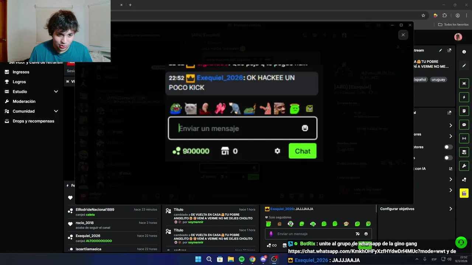Open the browser extensions puzzle icon
The width and height of the screenshot is (472, 265).
[444, 15]
